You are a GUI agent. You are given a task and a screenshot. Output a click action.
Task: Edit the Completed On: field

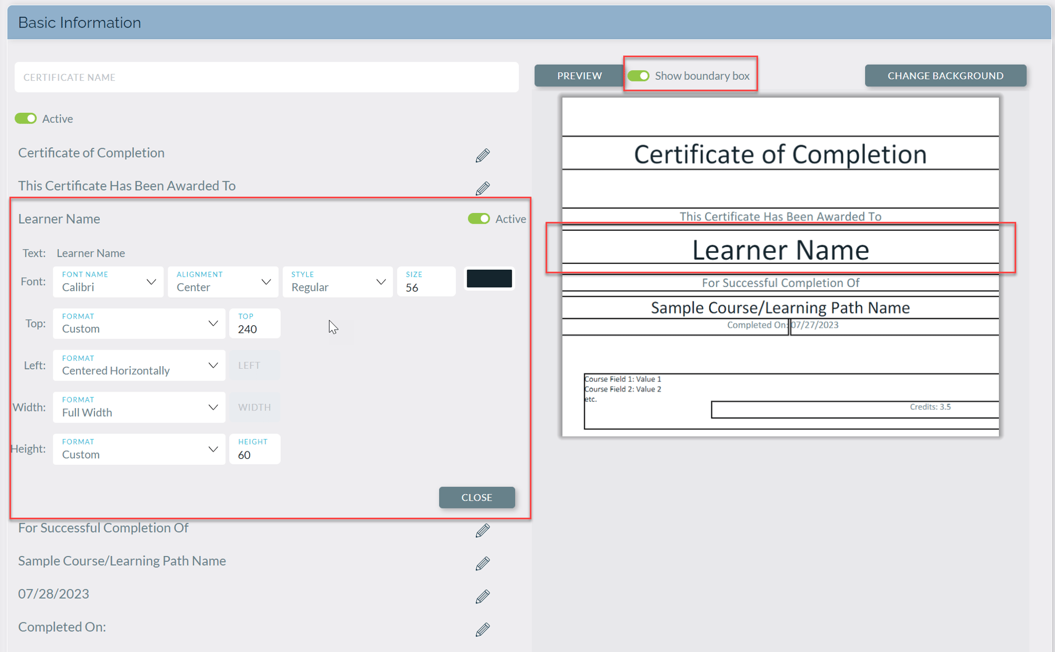click(482, 629)
